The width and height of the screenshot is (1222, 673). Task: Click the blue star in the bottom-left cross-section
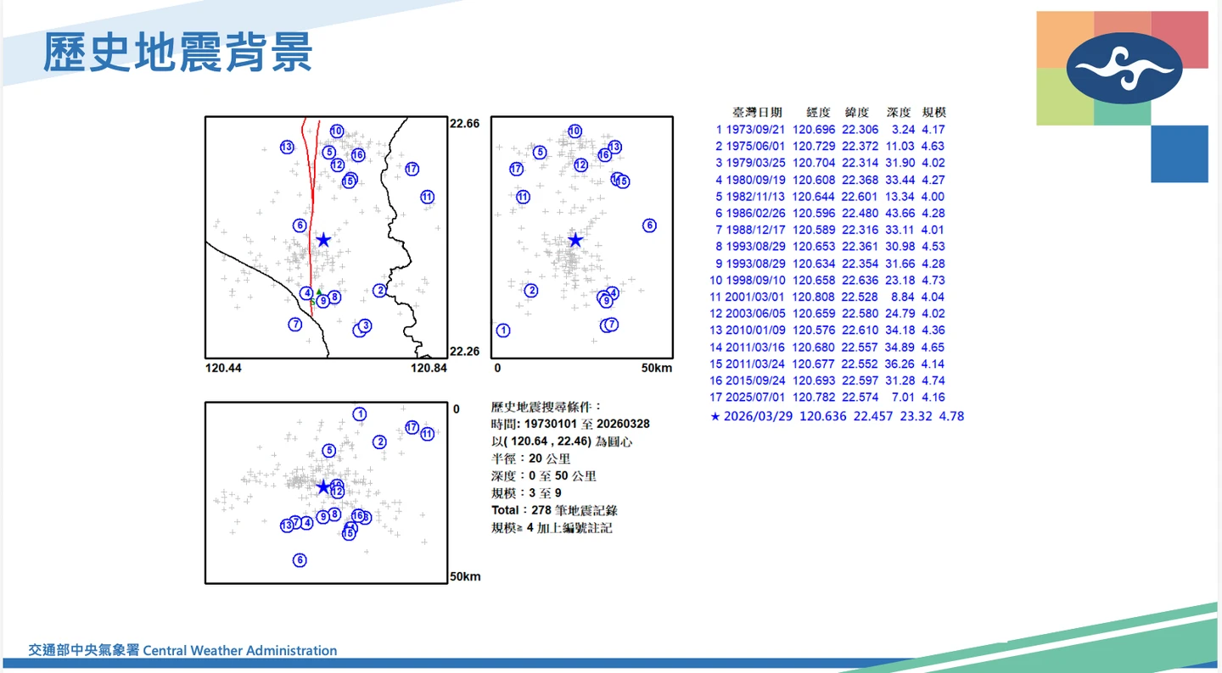[x=323, y=487]
